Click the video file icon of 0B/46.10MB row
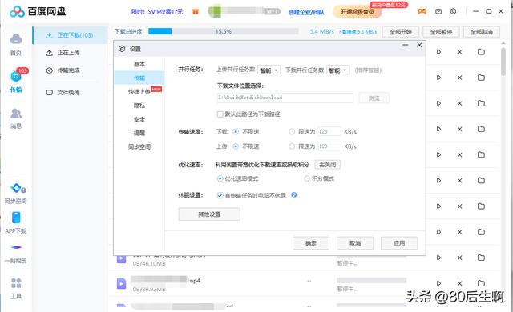513x312 pixels. (x=121, y=259)
